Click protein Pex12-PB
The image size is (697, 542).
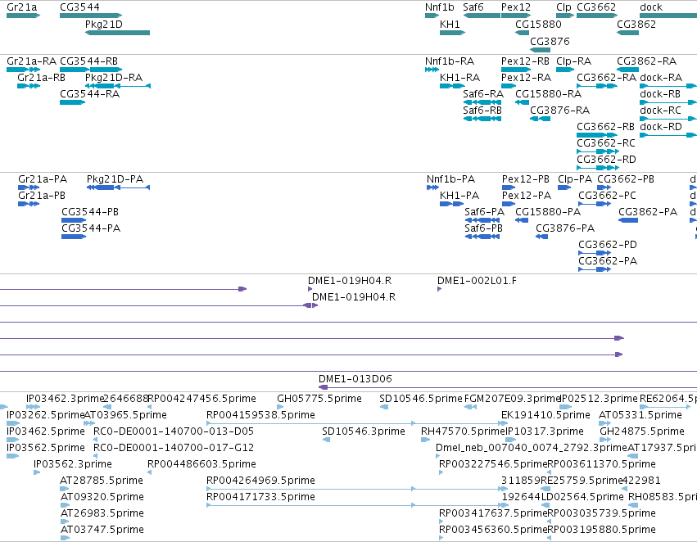[509, 187]
